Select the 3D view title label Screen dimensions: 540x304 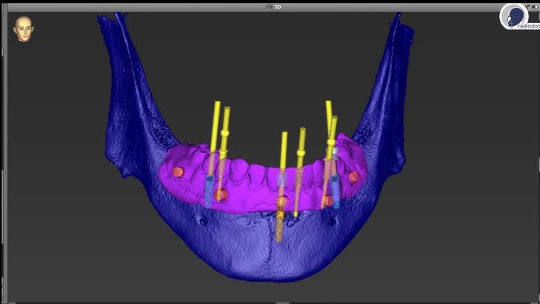(277, 6)
